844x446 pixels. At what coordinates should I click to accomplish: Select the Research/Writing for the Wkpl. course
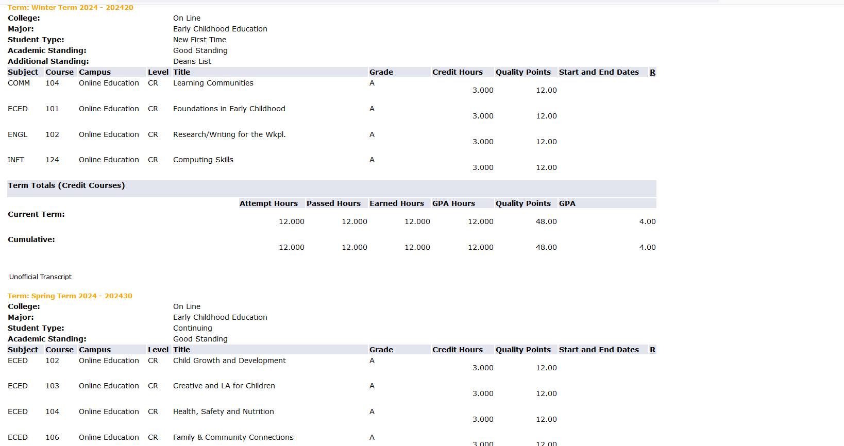point(229,134)
